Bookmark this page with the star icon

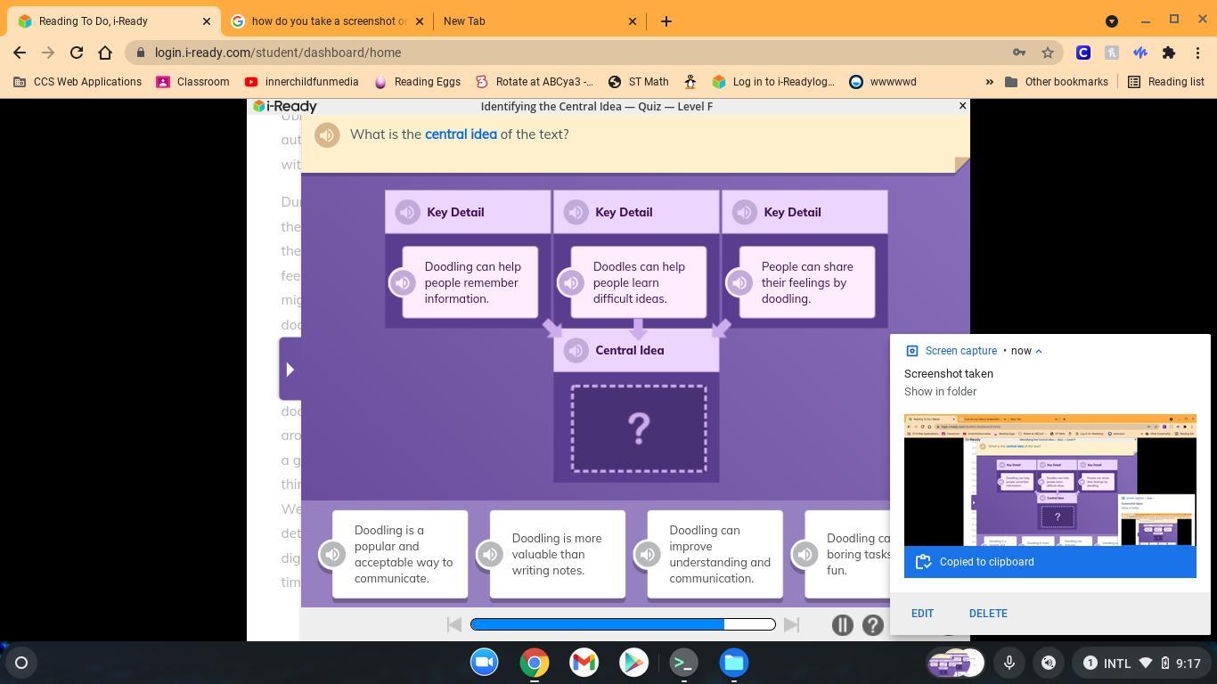[1048, 53]
